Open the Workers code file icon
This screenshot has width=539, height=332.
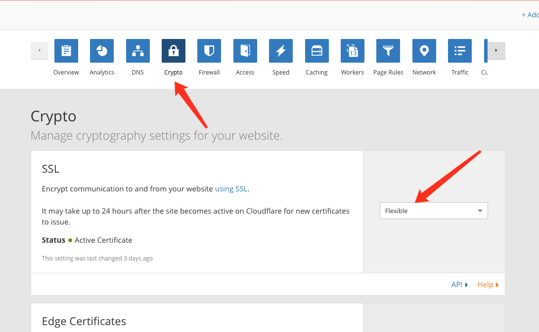point(353,51)
